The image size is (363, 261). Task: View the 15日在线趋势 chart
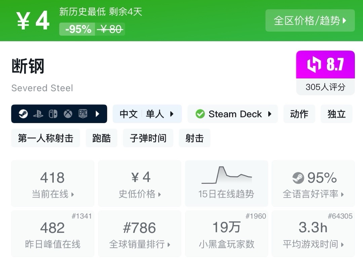click(227, 183)
